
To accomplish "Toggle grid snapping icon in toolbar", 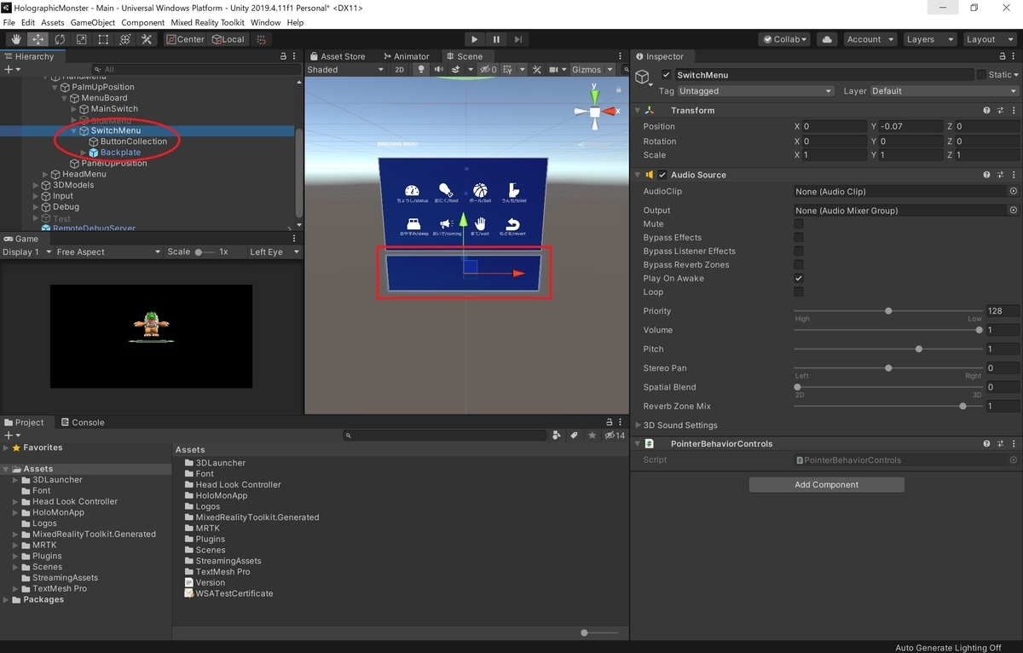I will coord(261,39).
